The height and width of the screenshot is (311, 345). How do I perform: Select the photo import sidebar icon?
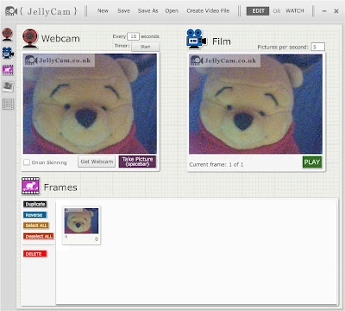[8, 86]
